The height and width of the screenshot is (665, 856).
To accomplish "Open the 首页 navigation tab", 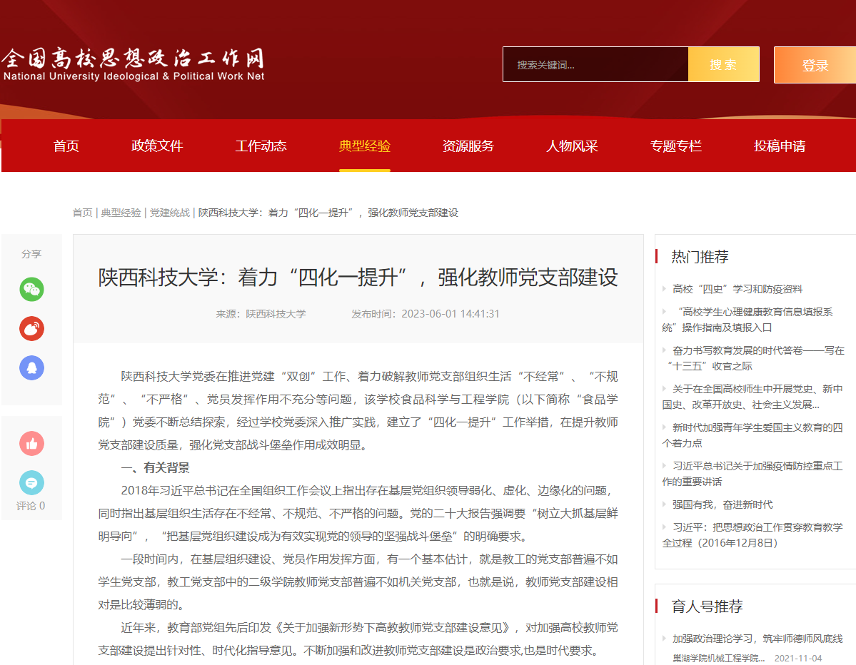I will 66,146.
